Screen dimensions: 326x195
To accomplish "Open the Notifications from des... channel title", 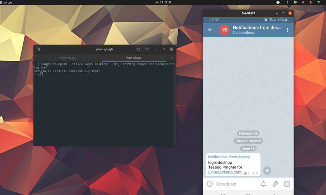I will [257, 28].
